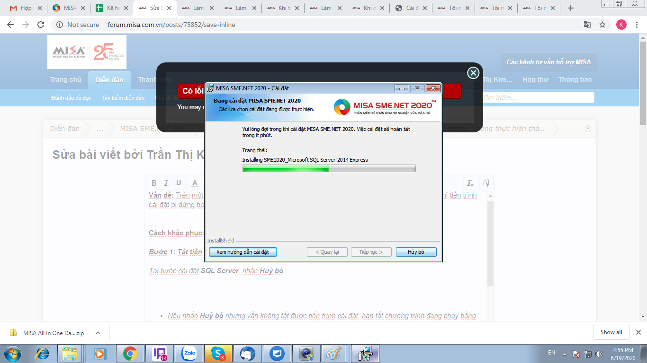Click Hủy bỏ in the installer
This screenshot has width=647, height=363.
(x=416, y=252)
